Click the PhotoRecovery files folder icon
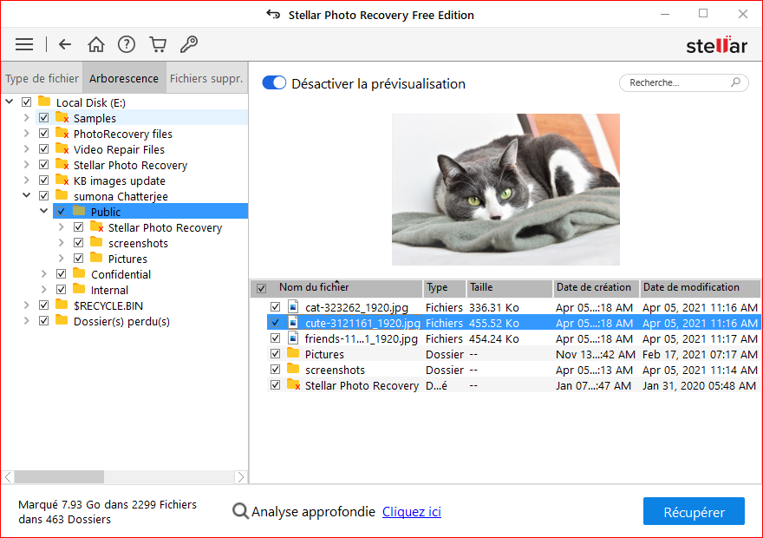This screenshot has width=763, height=538. 62,134
